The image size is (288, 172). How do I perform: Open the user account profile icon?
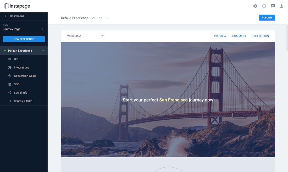pos(281,6)
